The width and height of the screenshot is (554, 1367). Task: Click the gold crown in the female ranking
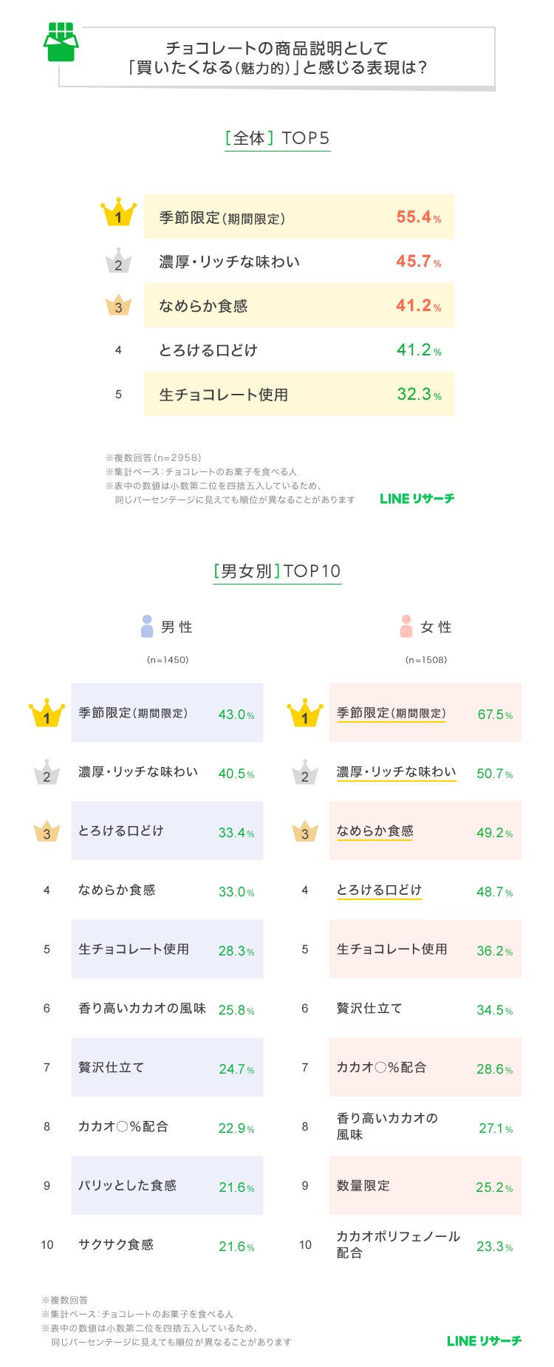(x=305, y=714)
